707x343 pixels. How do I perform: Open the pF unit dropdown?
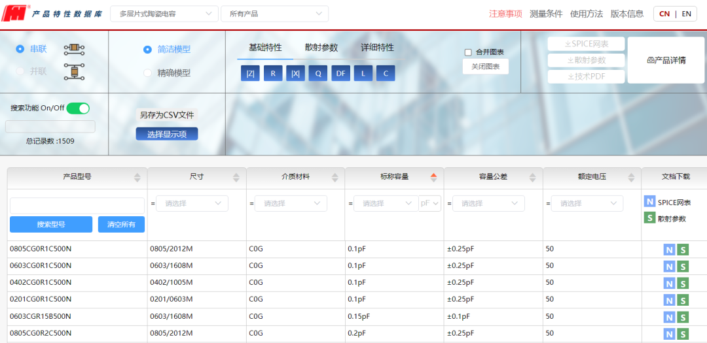tap(430, 204)
